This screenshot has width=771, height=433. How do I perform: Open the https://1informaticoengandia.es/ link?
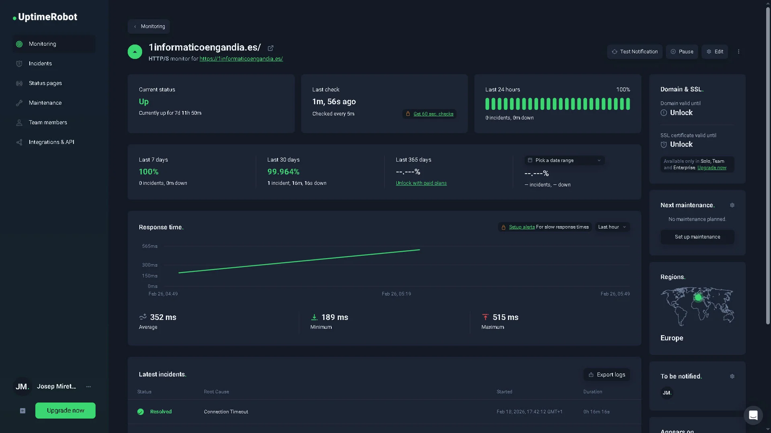pos(241,59)
